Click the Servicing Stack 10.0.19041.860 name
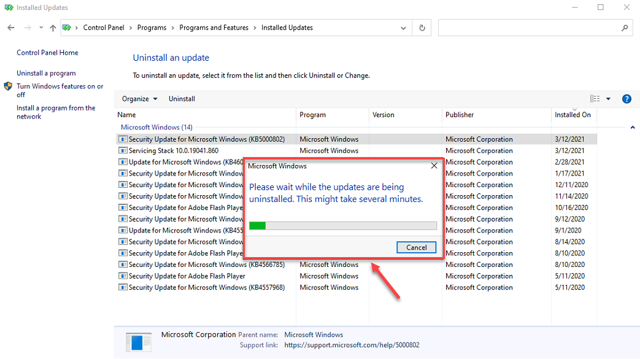 tap(174, 151)
